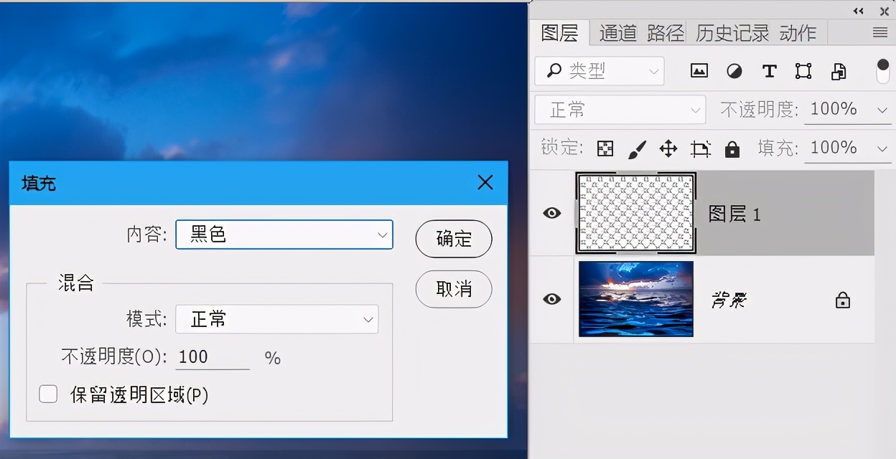896x459 pixels.
Task: Filter layers by pixel image icon
Action: coord(699,71)
